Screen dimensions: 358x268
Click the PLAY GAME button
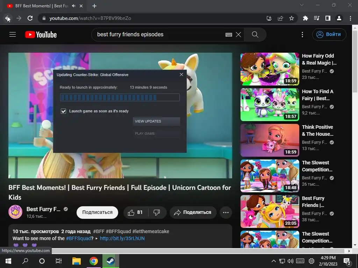coord(156,133)
